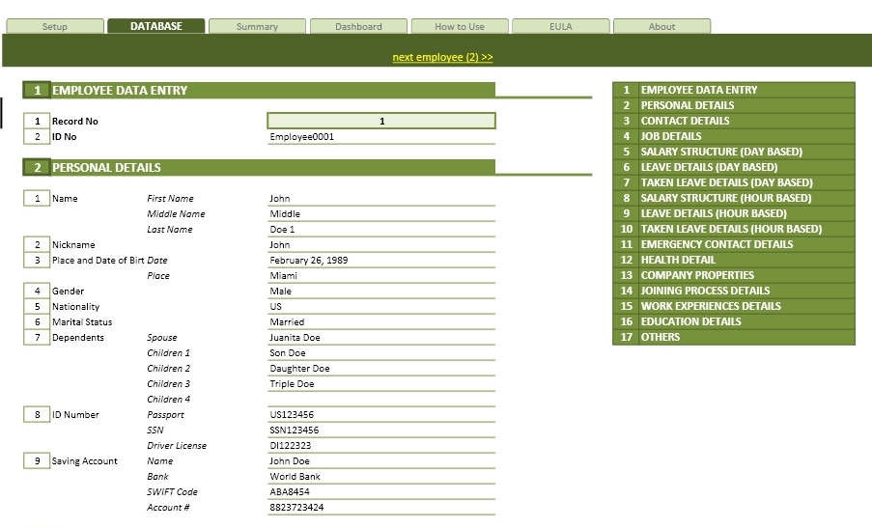
Task: Open the Others section link
Action: coord(661,337)
